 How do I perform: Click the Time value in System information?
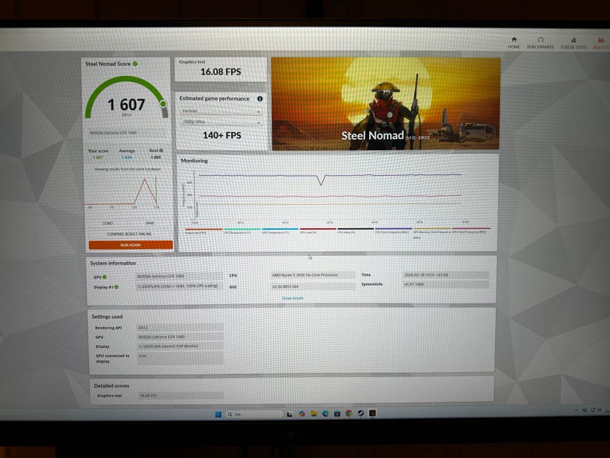tap(446, 275)
